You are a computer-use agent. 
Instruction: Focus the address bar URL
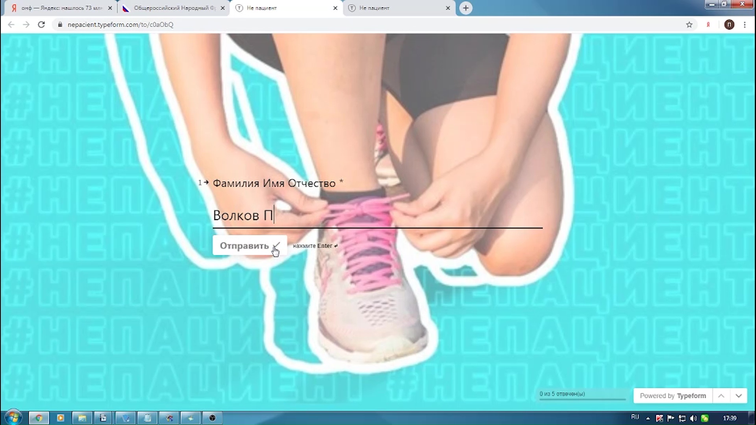(120, 24)
